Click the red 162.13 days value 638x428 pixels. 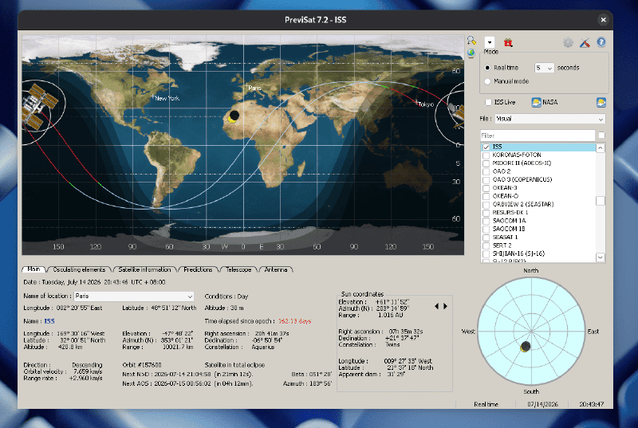(x=294, y=321)
